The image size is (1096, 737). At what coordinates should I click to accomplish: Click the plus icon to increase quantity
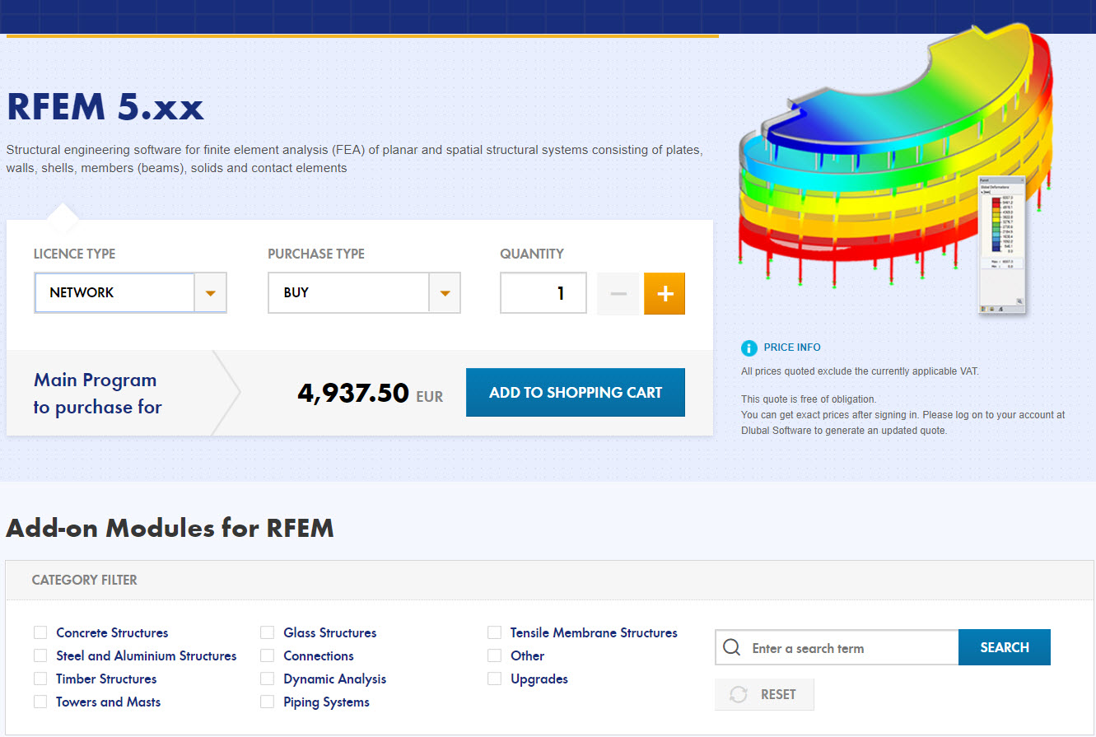click(x=664, y=293)
